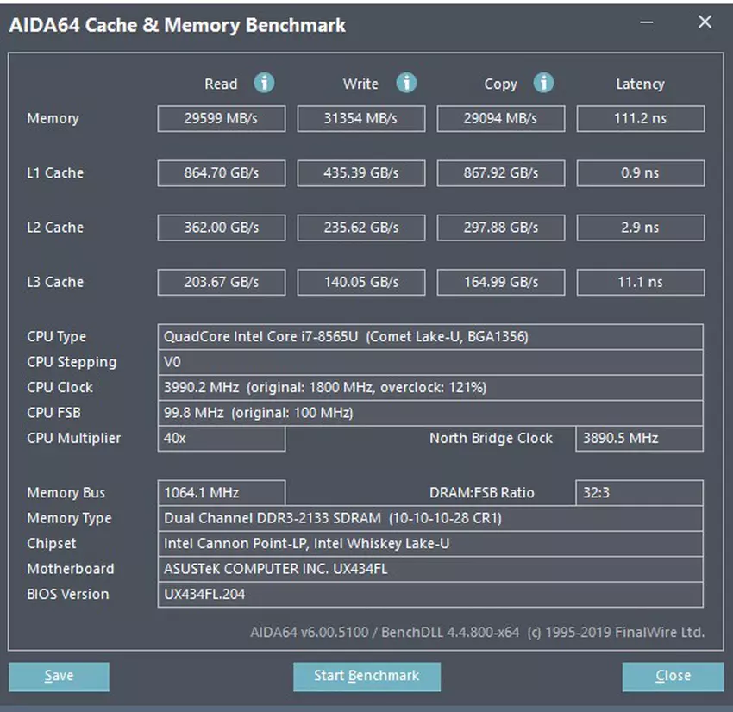Click the Memory Latency value 111.2 ns
The height and width of the screenshot is (712, 733).
tap(640, 119)
